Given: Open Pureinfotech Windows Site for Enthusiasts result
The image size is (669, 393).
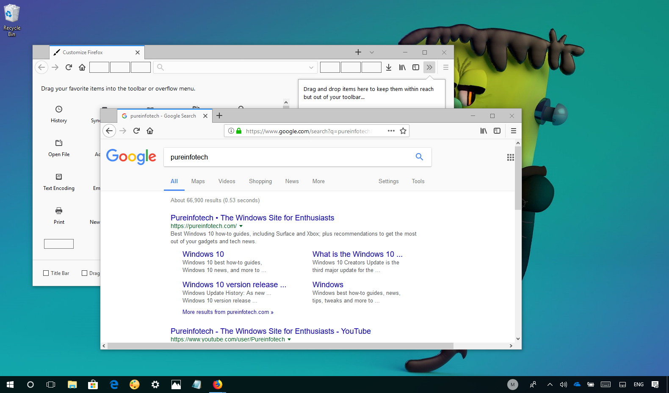Looking at the screenshot, I should (x=252, y=218).
